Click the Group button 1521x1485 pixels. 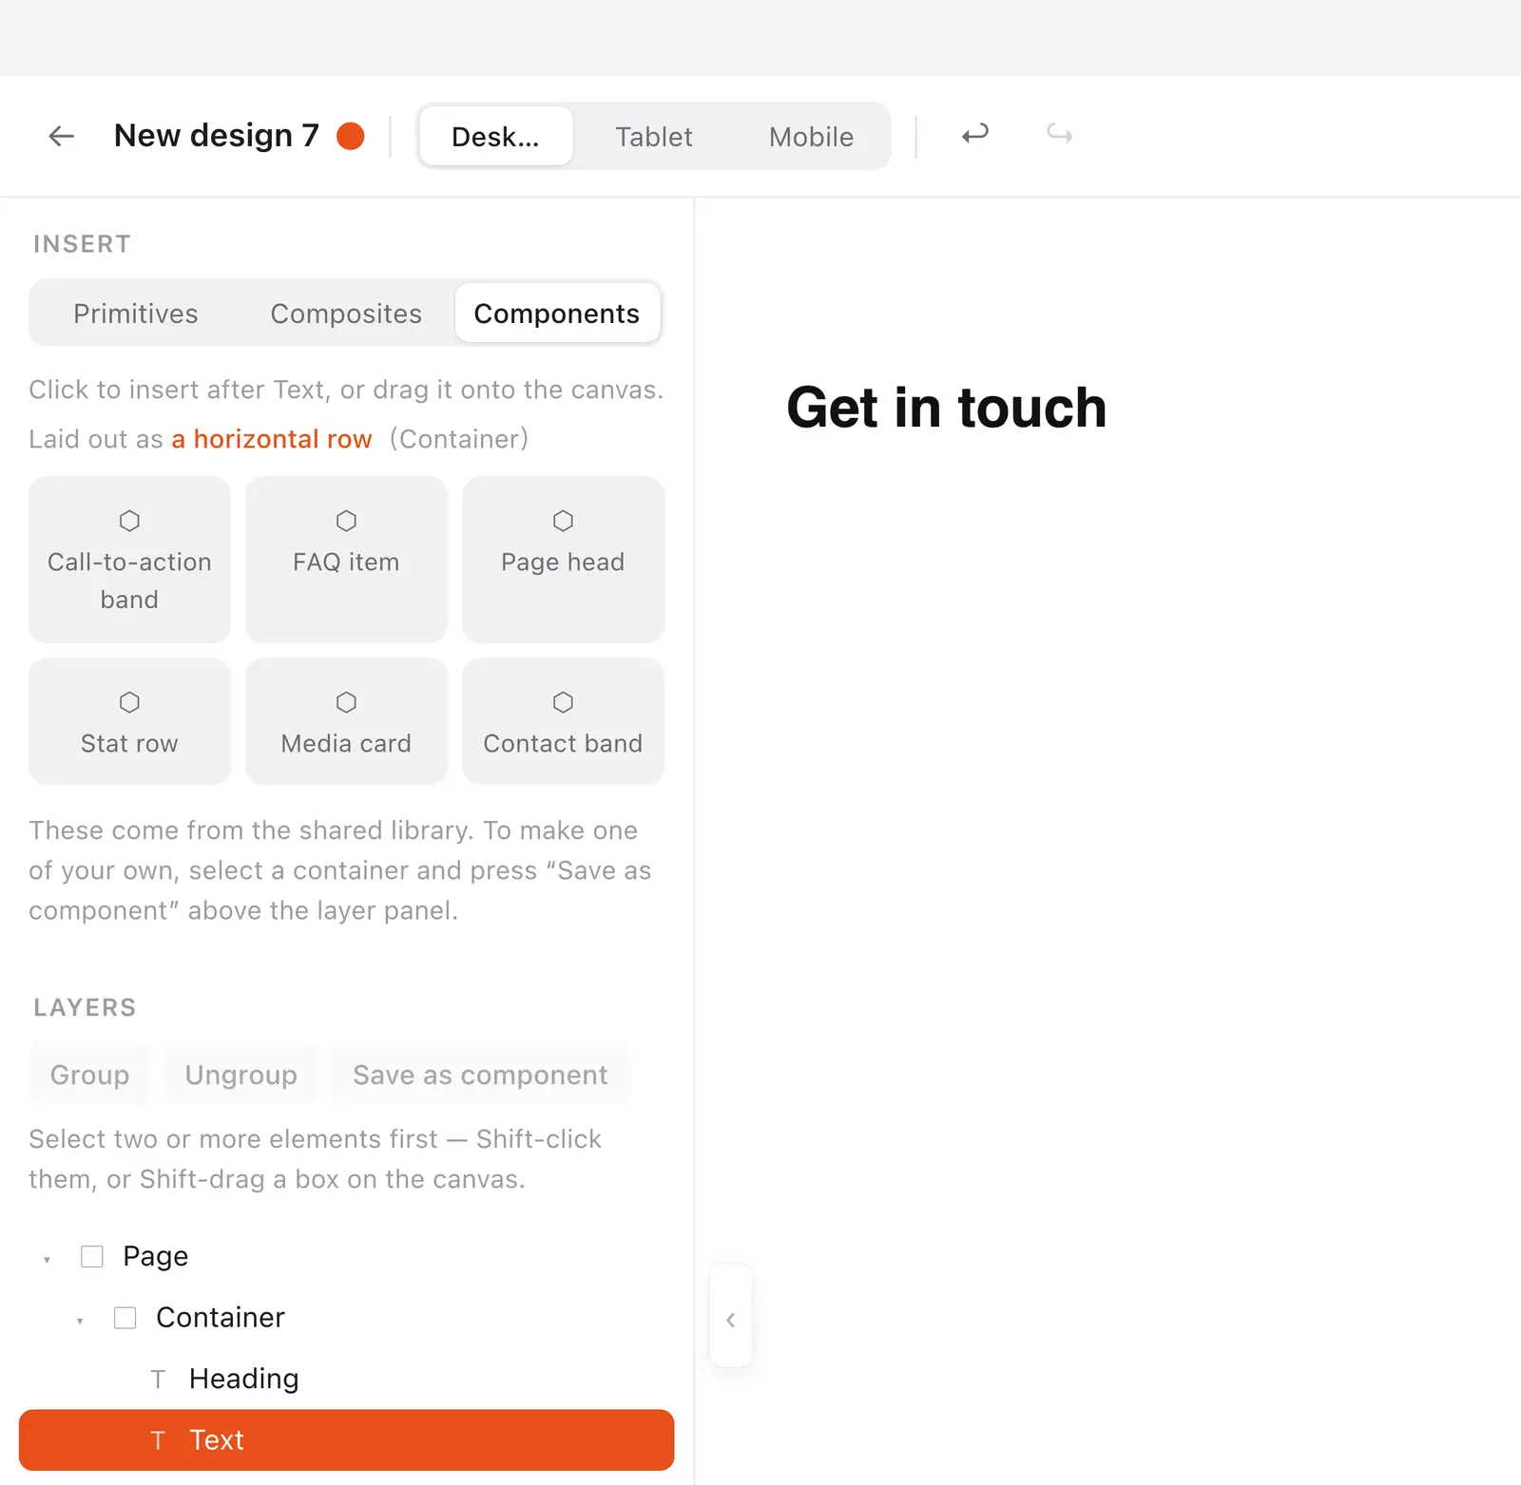89,1075
